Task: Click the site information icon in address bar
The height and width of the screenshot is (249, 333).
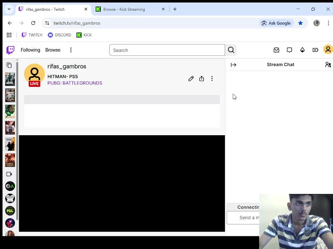Action: 47,23
